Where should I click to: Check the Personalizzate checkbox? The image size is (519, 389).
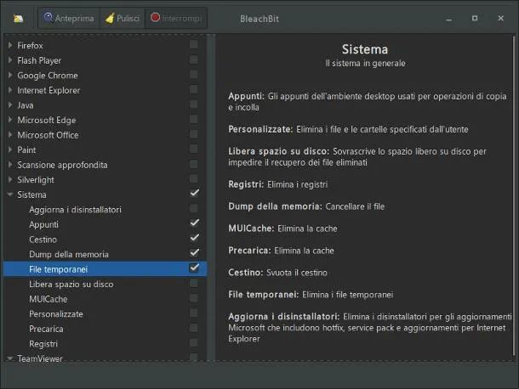click(x=194, y=313)
